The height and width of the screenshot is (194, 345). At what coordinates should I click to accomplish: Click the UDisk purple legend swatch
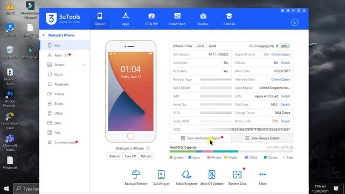(x=246, y=157)
